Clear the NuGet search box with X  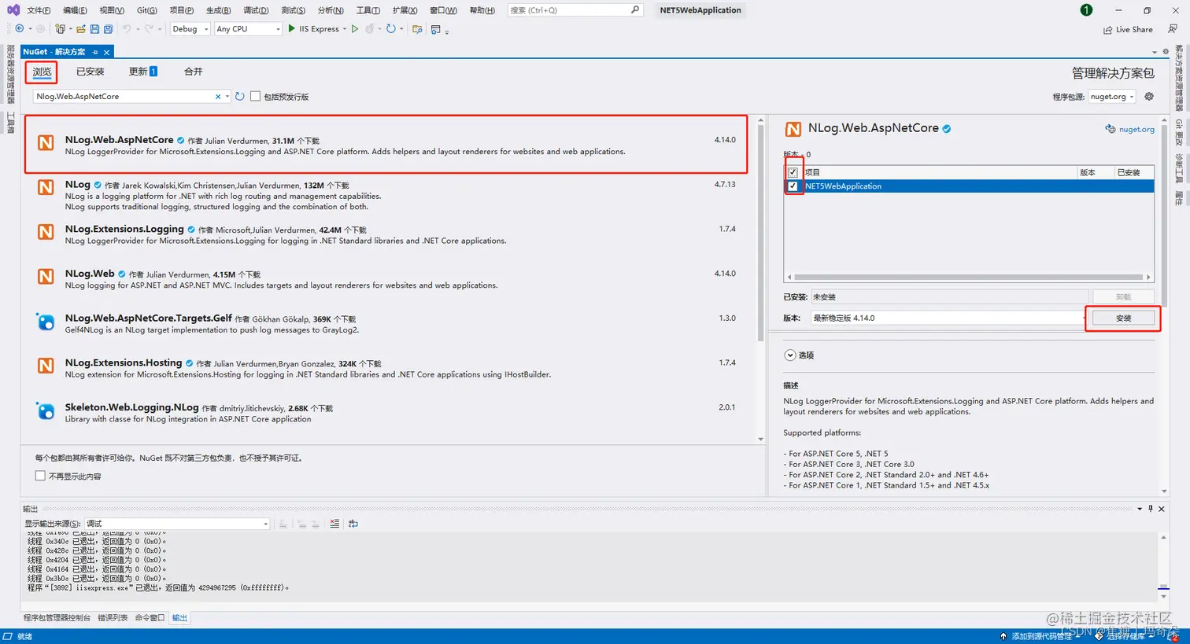tap(218, 97)
